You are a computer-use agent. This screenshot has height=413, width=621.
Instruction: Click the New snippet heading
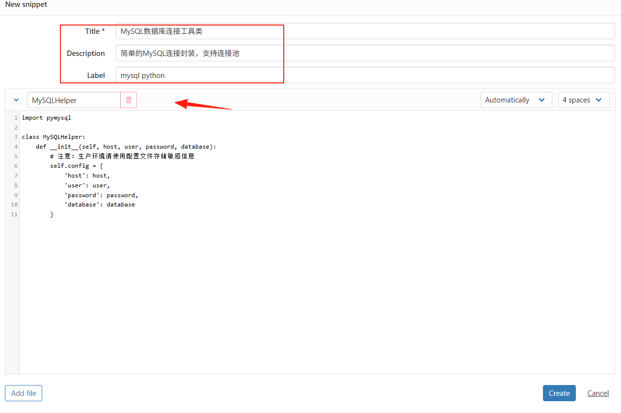pyautogui.click(x=27, y=4)
